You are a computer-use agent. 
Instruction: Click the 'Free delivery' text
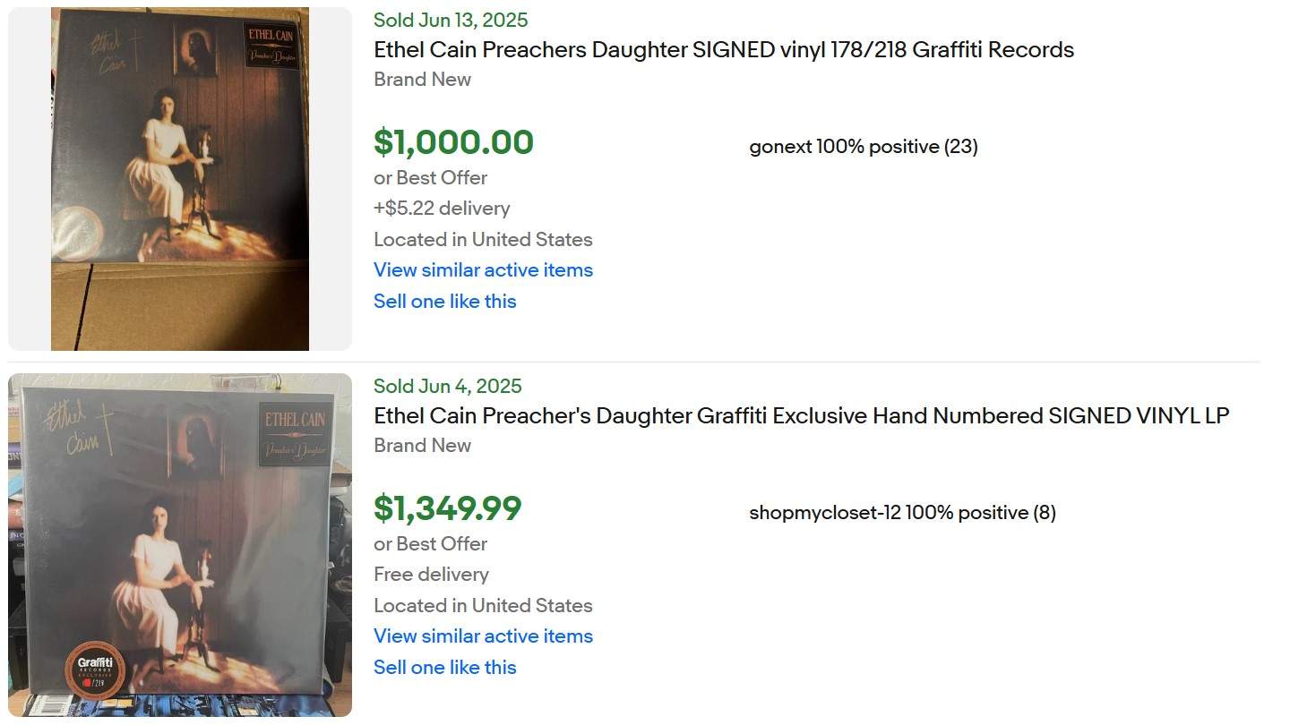pos(431,575)
